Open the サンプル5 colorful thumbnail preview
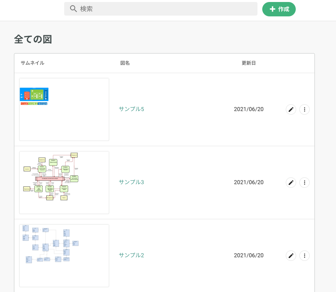 64,109
